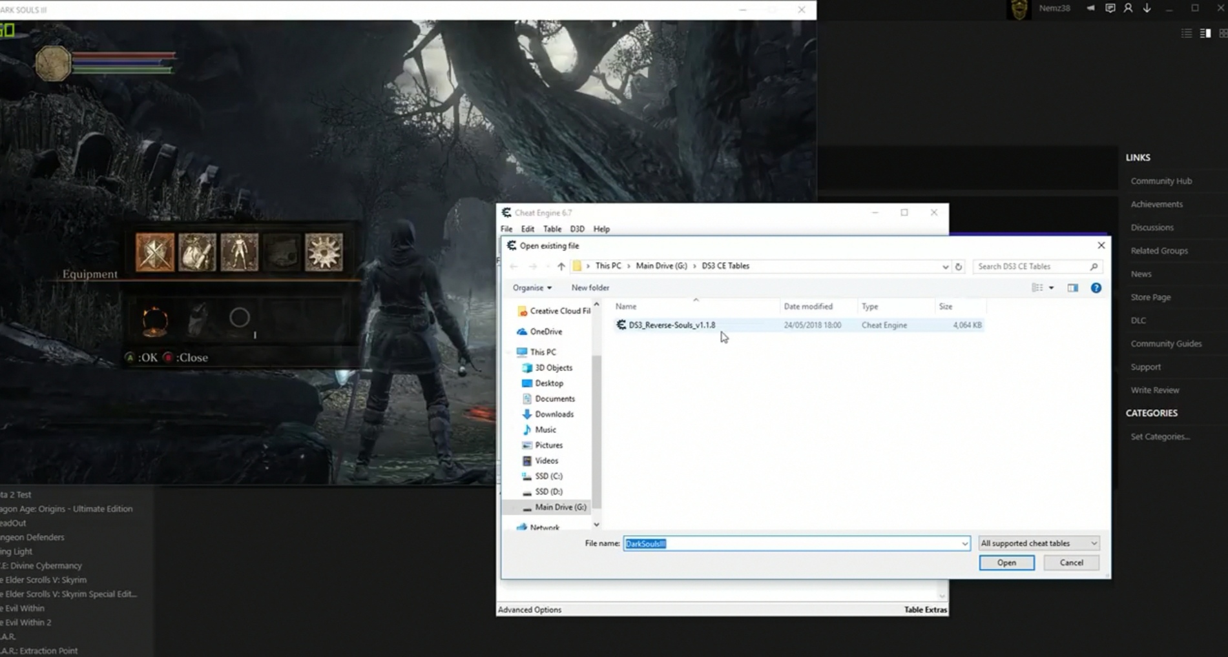
Task: Cancel the open file dialog
Action: pyautogui.click(x=1071, y=563)
